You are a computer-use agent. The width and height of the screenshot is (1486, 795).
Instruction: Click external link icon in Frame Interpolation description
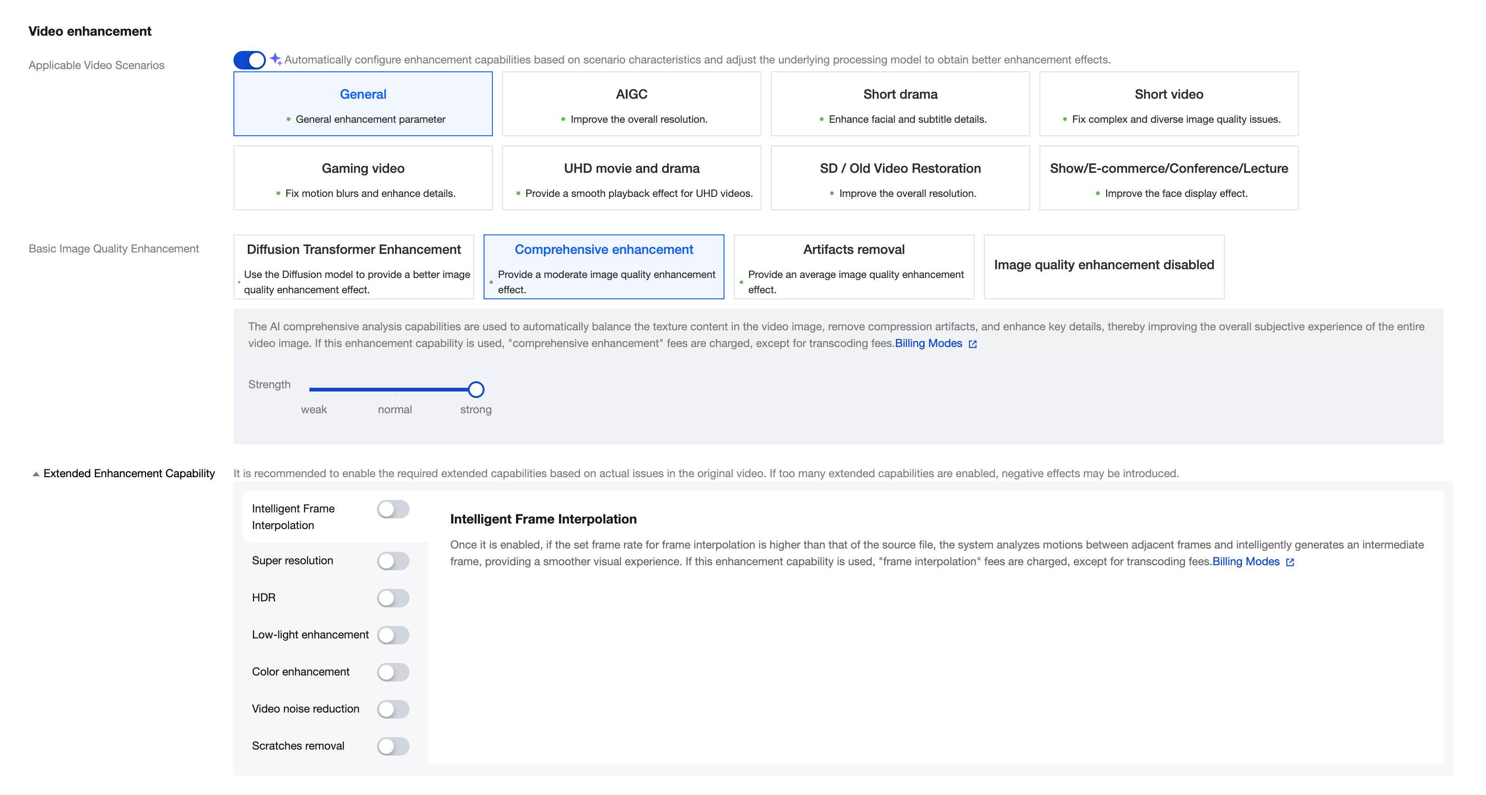(x=1290, y=562)
